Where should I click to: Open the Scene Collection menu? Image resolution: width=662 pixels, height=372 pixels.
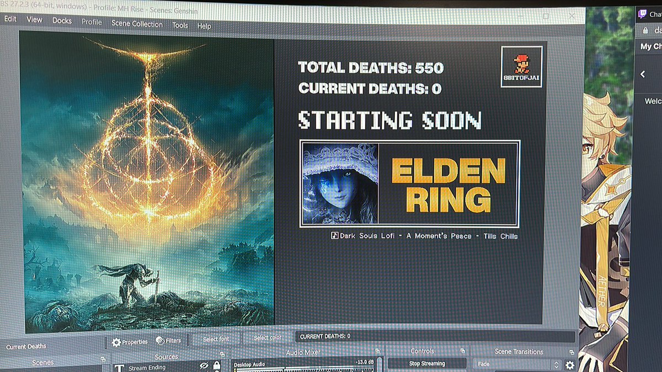point(137,24)
